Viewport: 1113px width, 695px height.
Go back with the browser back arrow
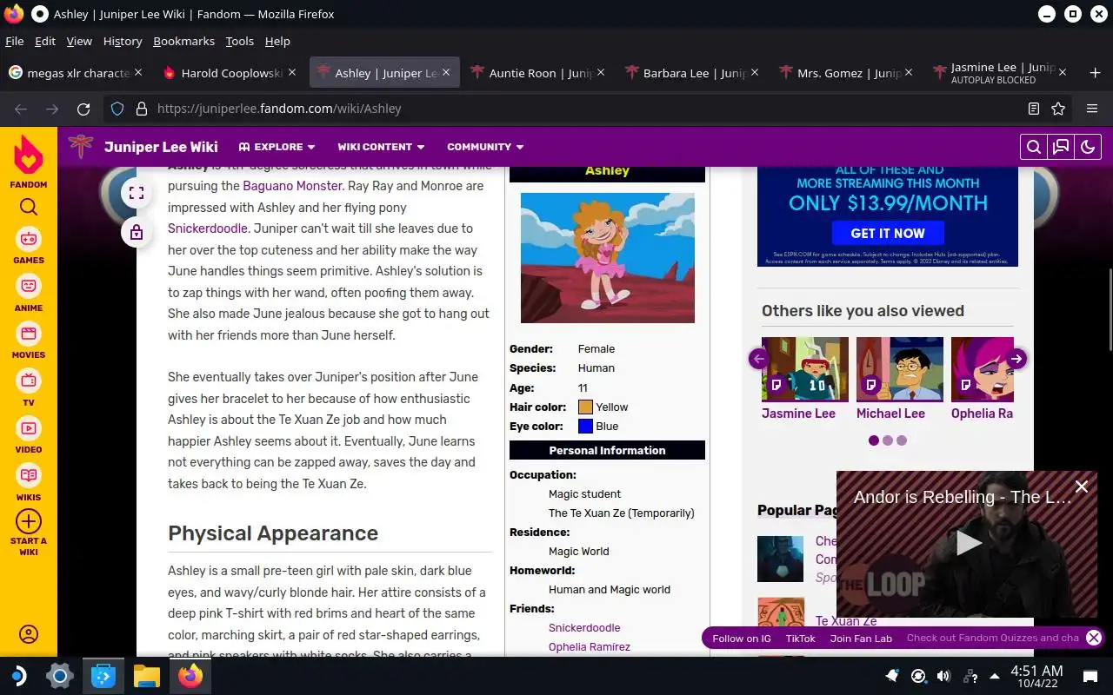point(21,109)
